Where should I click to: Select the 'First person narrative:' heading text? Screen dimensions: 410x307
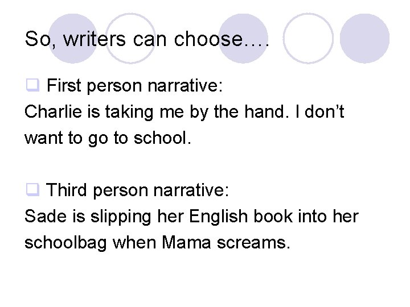pyautogui.click(x=134, y=87)
